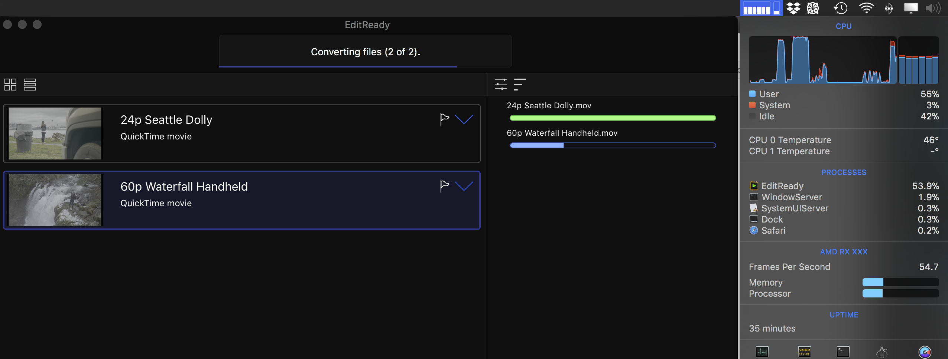Click the CPU 0 Temperature reading

tap(844, 140)
